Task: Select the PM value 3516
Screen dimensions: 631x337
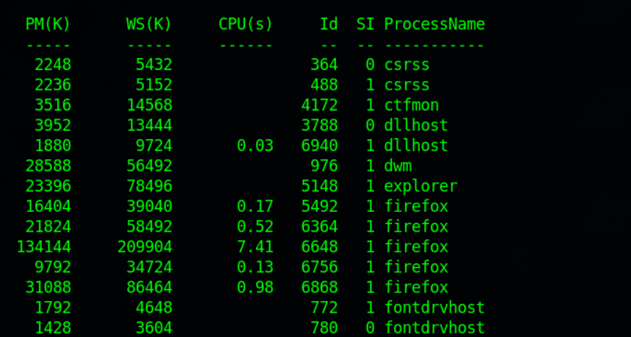Action: pos(53,105)
